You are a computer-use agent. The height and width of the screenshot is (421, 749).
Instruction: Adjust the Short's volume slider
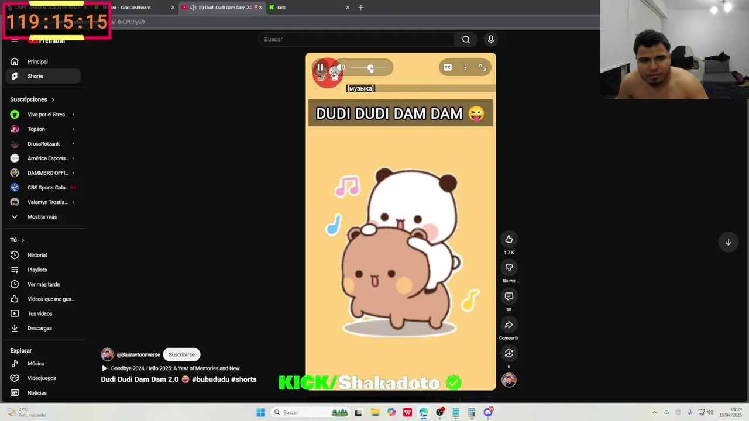[369, 68]
